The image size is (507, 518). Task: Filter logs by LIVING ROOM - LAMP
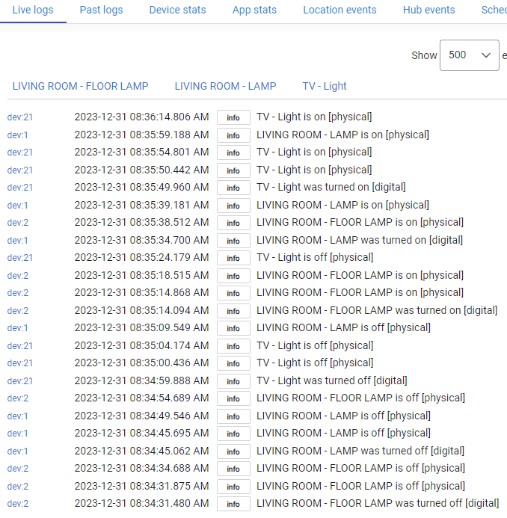pyautogui.click(x=225, y=86)
